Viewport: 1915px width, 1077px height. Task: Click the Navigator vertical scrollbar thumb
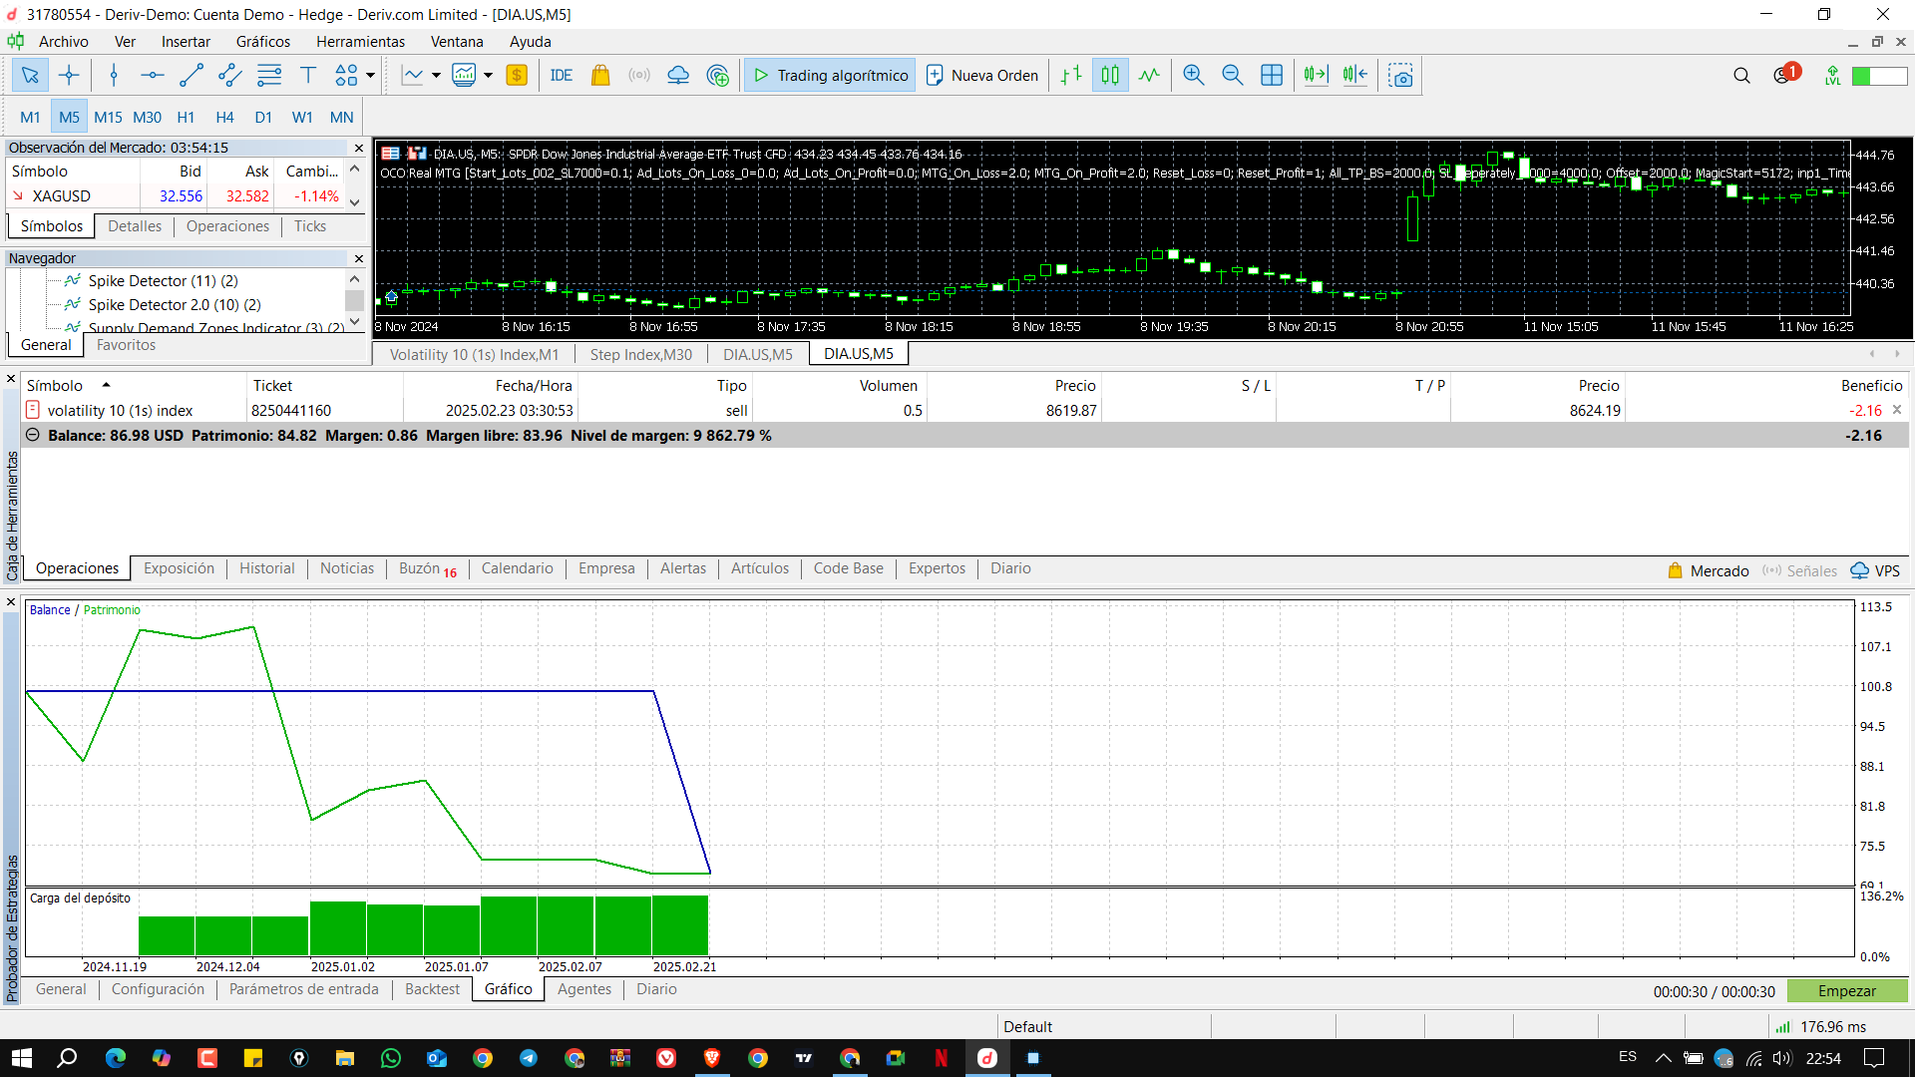click(354, 300)
